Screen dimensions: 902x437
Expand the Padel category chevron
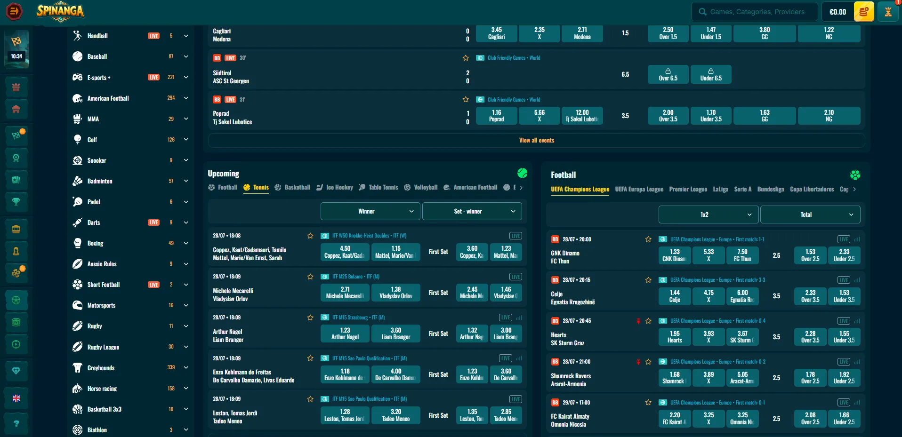(186, 202)
